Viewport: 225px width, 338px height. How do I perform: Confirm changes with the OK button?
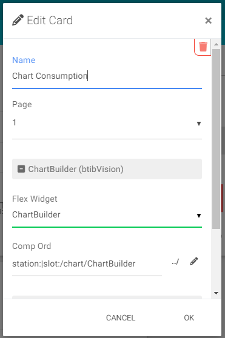189,318
